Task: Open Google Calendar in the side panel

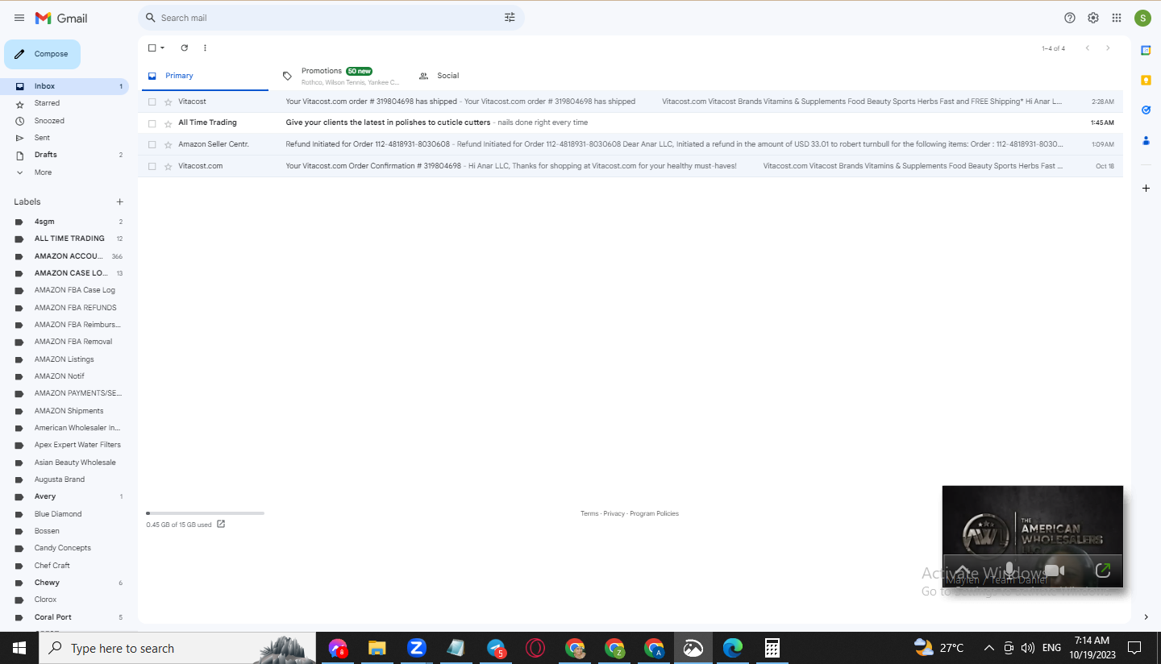Action: coord(1146,50)
